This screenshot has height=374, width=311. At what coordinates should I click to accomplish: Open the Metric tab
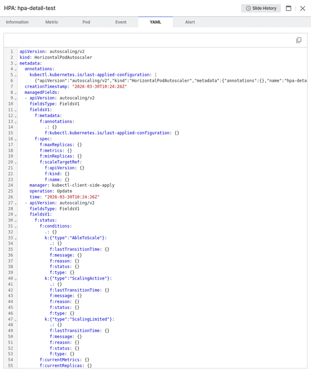click(52, 22)
